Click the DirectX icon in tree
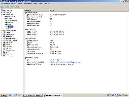This screenshot has width=129, height=97. pos(4,45)
